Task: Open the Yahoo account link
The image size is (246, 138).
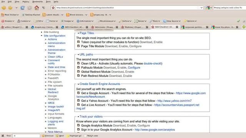Action: click(x=175, y=101)
